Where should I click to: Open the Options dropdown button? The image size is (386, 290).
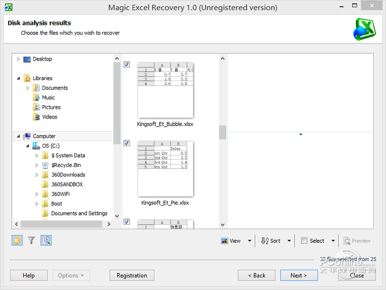(x=71, y=275)
